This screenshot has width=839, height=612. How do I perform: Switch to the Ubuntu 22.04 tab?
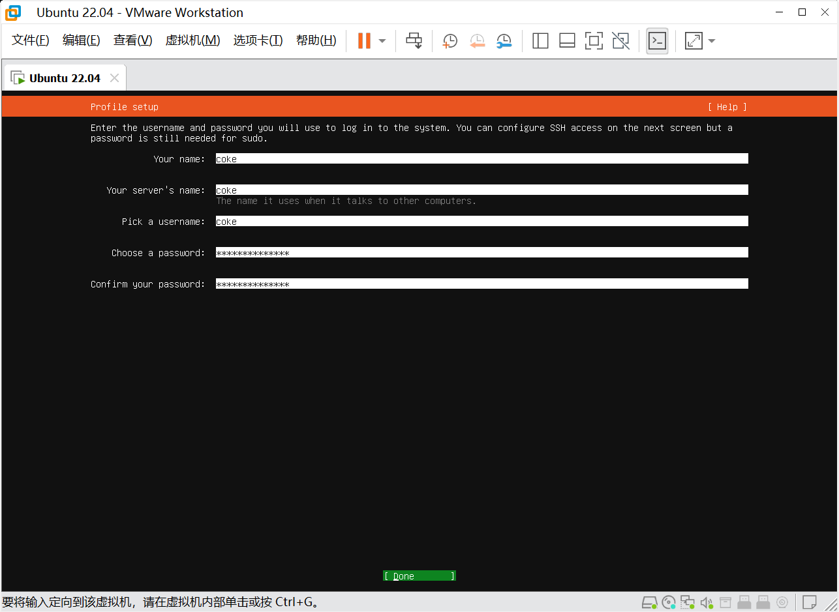[64, 78]
